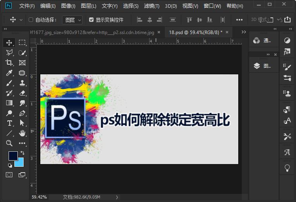
Task: Select the Hand tool
Action: [x=22, y=133]
